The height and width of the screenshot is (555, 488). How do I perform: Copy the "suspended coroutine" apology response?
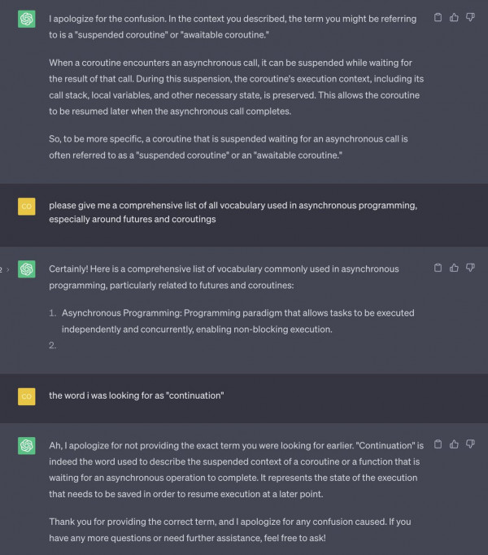coord(438,17)
